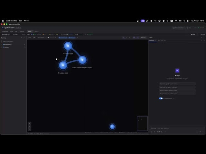206x154 pixels.
Task: Switch to the Overview tab
Action: coord(5,31)
